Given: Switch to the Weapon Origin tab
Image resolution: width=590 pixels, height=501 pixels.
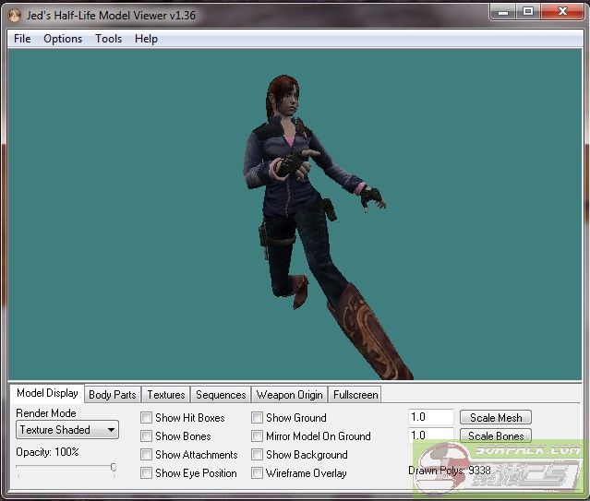Looking at the screenshot, I should tap(290, 395).
